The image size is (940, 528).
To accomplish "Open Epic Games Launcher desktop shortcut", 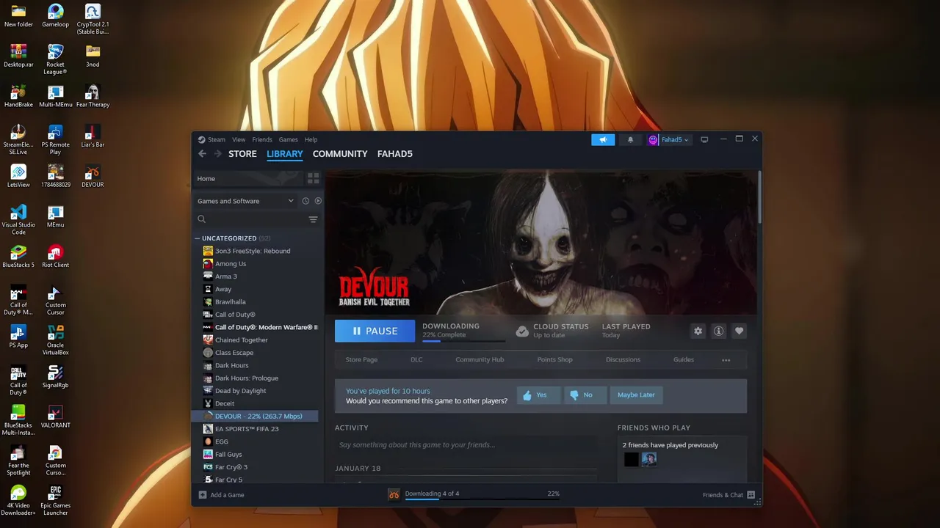I will click(x=56, y=500).
